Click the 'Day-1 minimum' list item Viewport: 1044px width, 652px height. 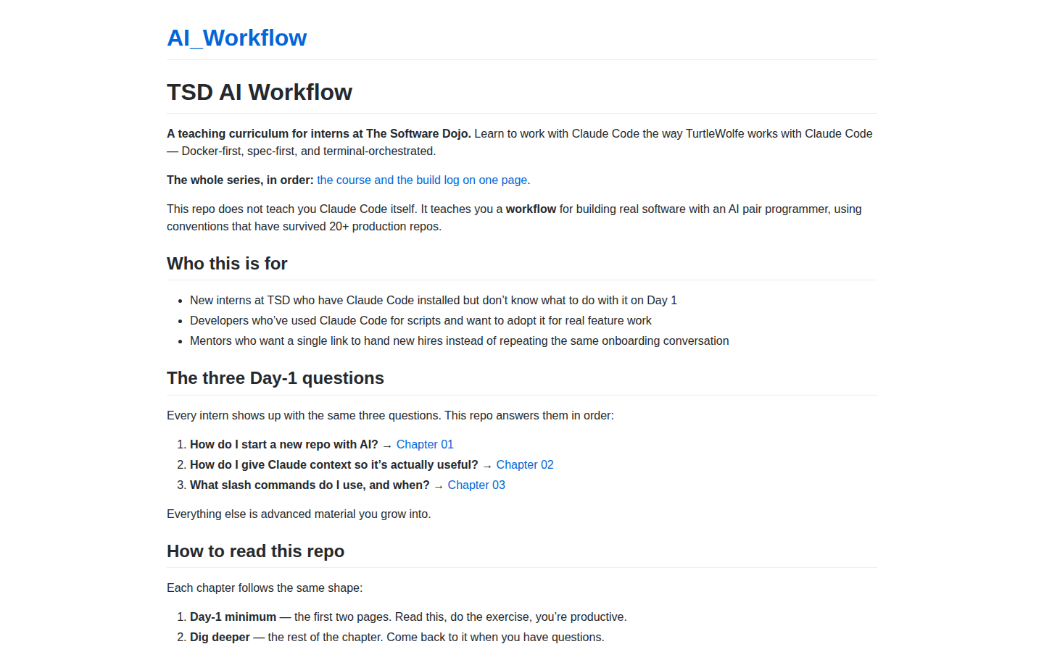click(x=408, y=617)
